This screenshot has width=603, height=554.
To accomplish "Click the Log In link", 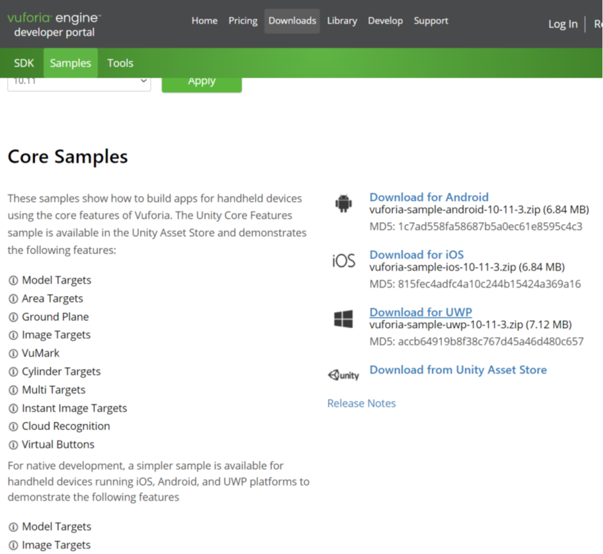I will 563,24.
